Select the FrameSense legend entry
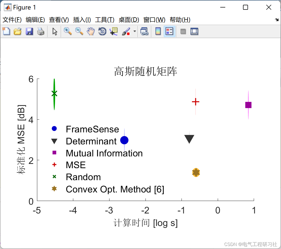Screen dimensions: 281x249 [85, 129]
